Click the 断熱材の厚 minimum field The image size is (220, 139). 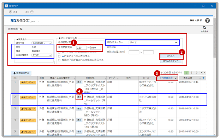[134, 52]
